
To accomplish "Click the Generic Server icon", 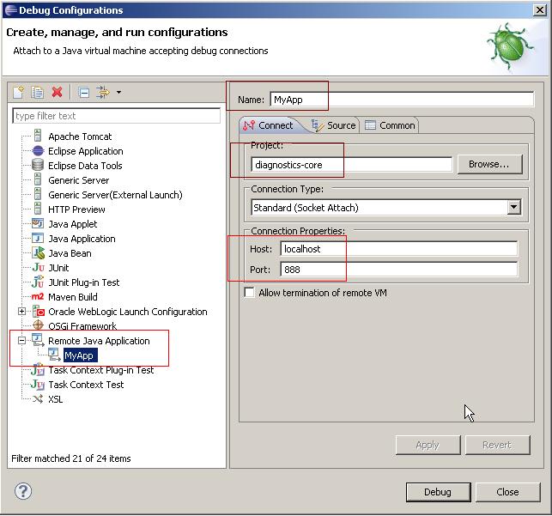I will coord(38,179).
